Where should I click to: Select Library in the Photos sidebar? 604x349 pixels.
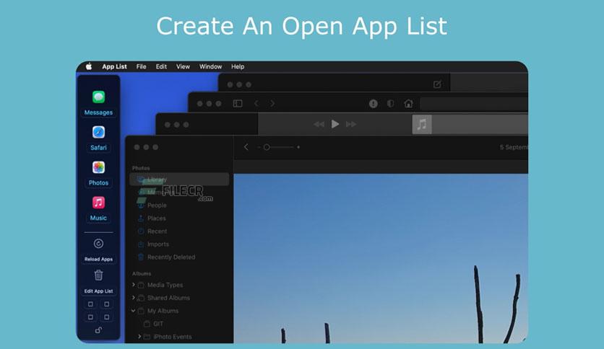pos(179,179)
